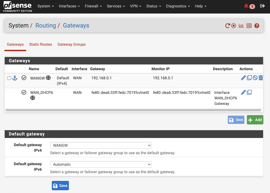270x193 pixels.
Task: Tick the WANGW row checkbox
Action: 9,78
